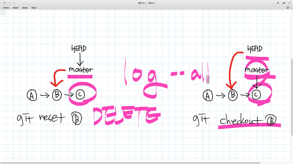This screenshot has height=164, width=293.
Task: Click the vertical scrollbar on the right
Action: [x=291, y=97]
